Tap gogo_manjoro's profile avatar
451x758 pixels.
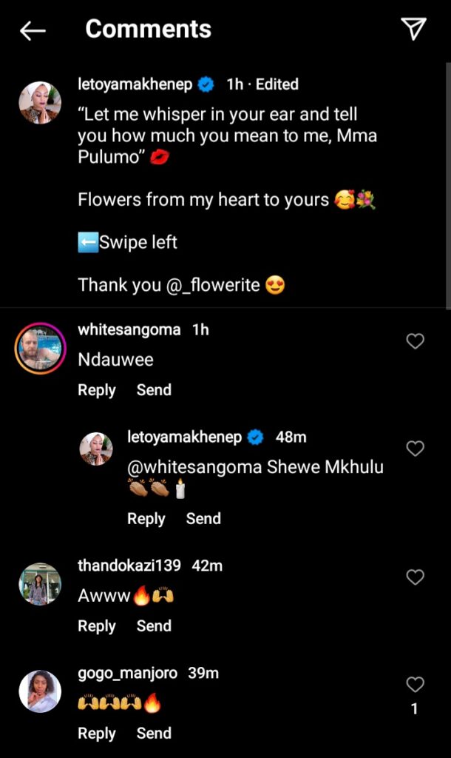(40, 691)
